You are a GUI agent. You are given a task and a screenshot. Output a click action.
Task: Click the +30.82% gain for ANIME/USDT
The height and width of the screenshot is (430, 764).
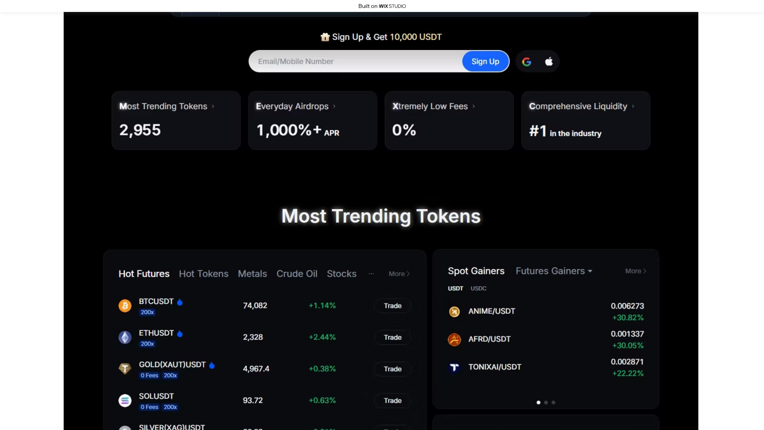point(628,318)
